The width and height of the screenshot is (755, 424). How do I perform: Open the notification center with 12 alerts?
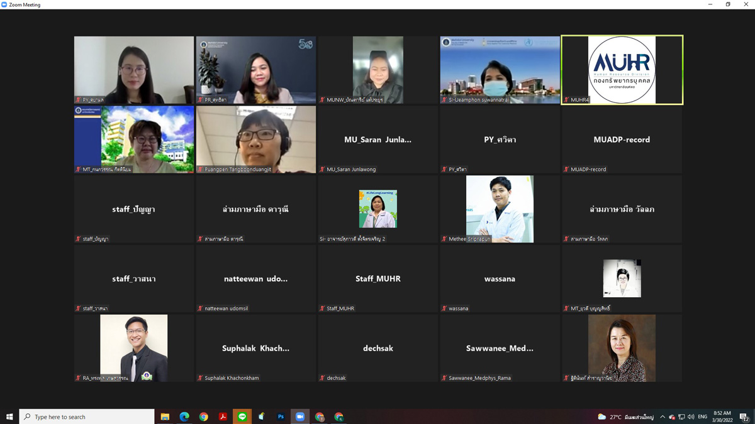point(744,417)
